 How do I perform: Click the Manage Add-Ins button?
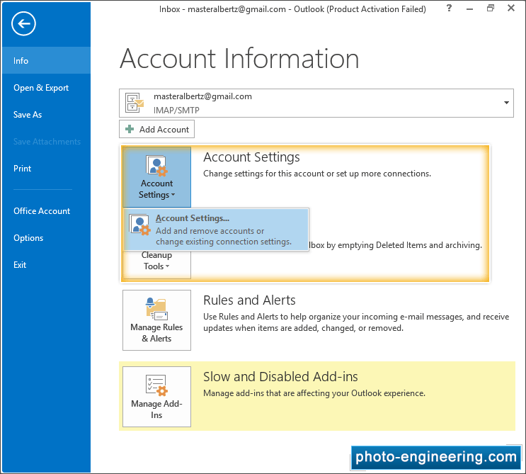coord(156,397)
